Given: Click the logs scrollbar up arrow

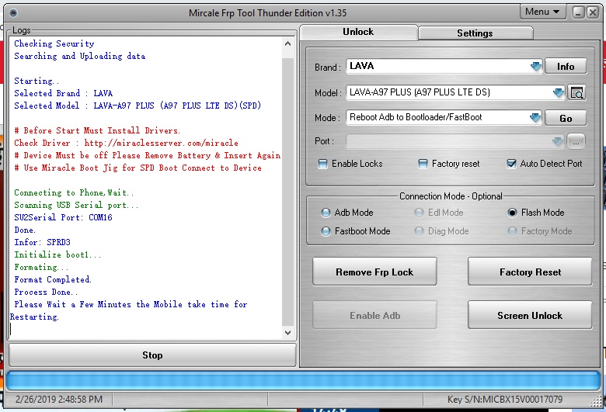Looking at the screenshot, I should click(x=287, y=43).
